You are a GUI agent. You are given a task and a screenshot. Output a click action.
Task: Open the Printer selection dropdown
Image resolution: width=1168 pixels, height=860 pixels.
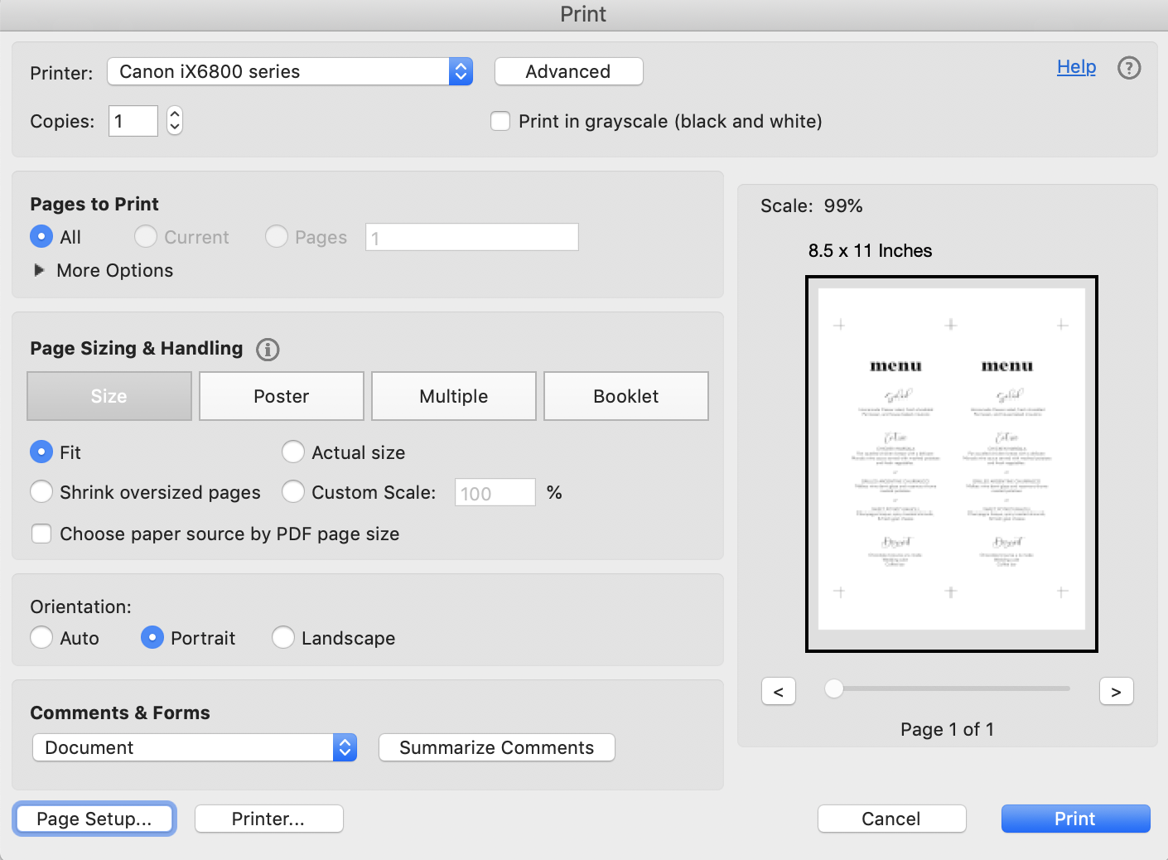click(289, 72)
